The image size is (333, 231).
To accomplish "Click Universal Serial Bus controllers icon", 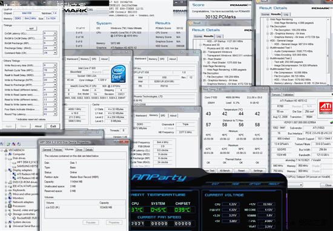I will pos(10,226).
